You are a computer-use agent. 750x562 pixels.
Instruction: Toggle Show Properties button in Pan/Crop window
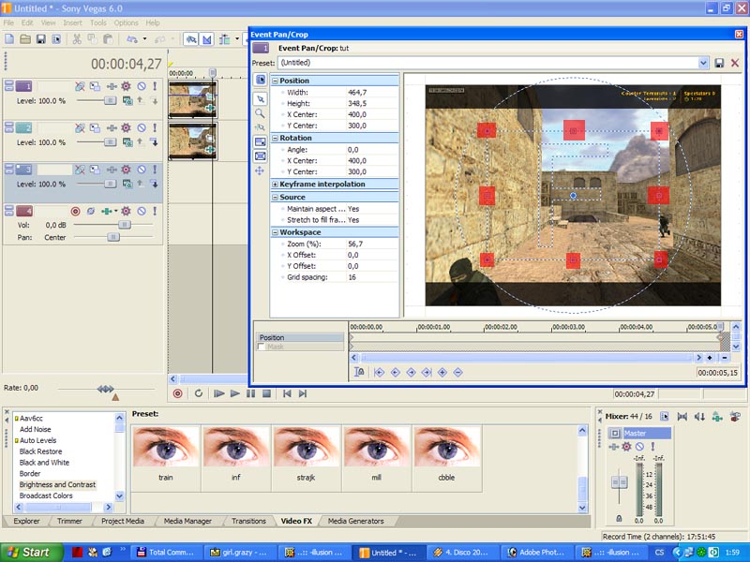click(x=261, y=80)
